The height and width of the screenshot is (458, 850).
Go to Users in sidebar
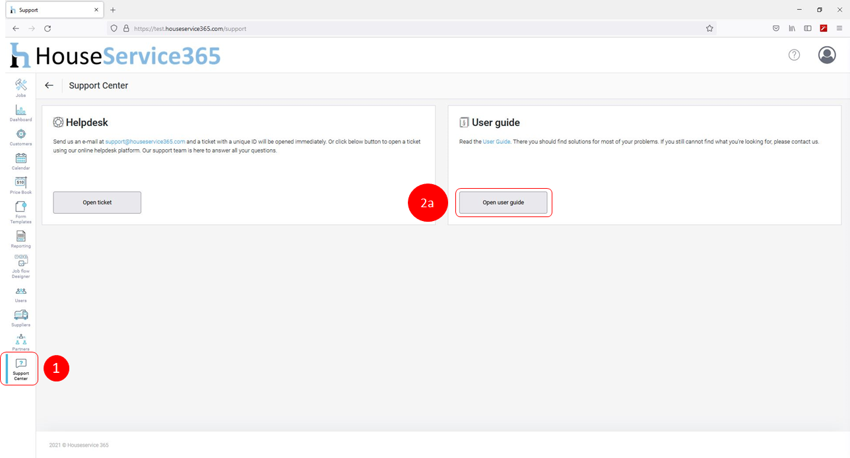(20, 294)
